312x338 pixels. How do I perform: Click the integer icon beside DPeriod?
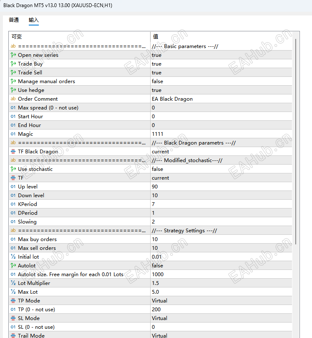pyautogui.click(x=13, y=213)
